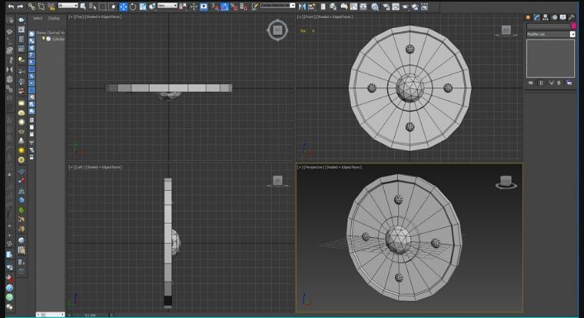Select the Cylinder object in Scene Explorer
This screenshot has width=584, height=318.
[58, 39]
